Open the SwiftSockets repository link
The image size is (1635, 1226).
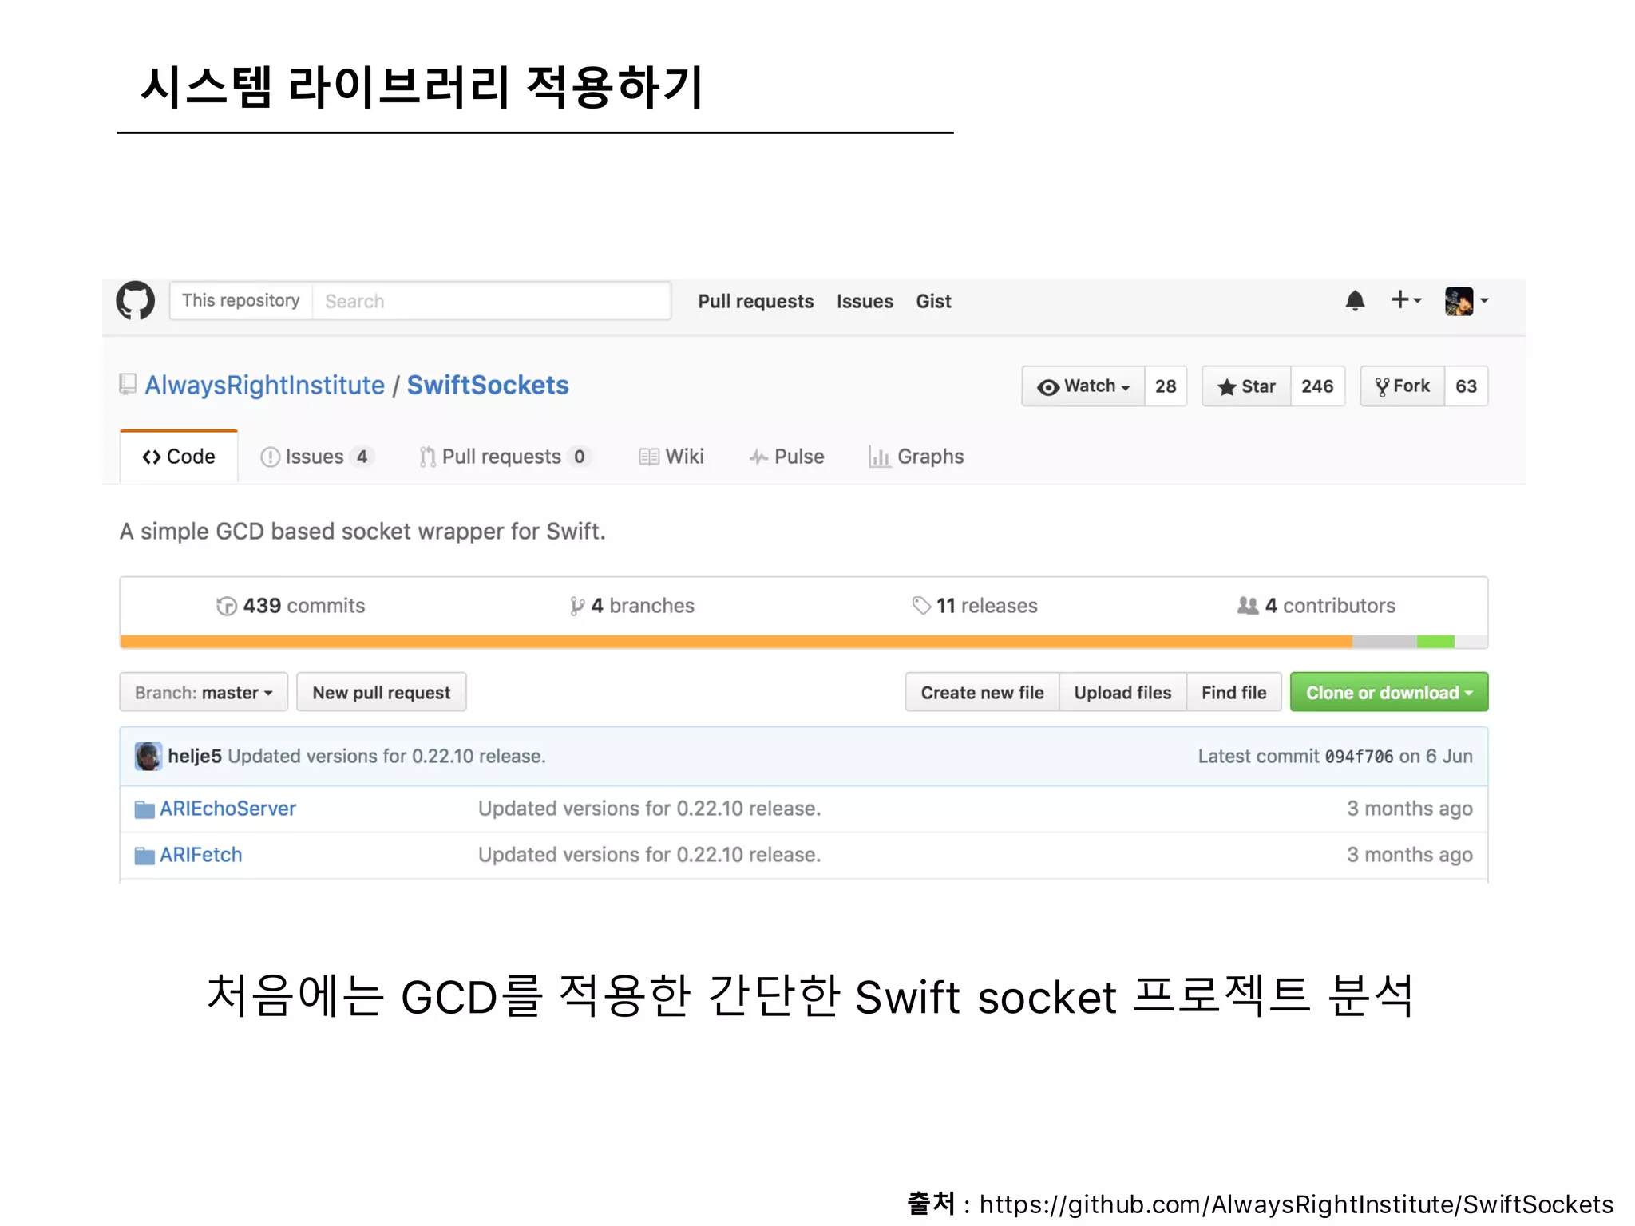pyautogui.click(x=488, y=386)
